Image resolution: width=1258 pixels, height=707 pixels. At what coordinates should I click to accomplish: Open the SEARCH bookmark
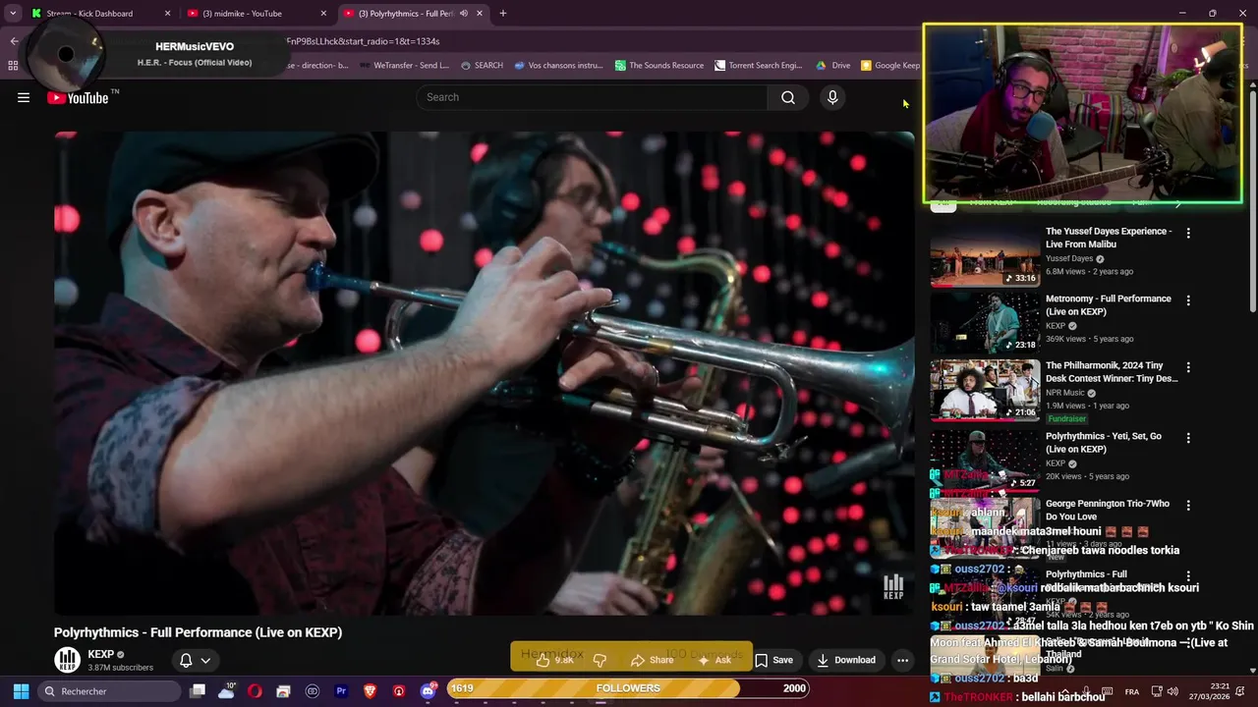[482, 66]
